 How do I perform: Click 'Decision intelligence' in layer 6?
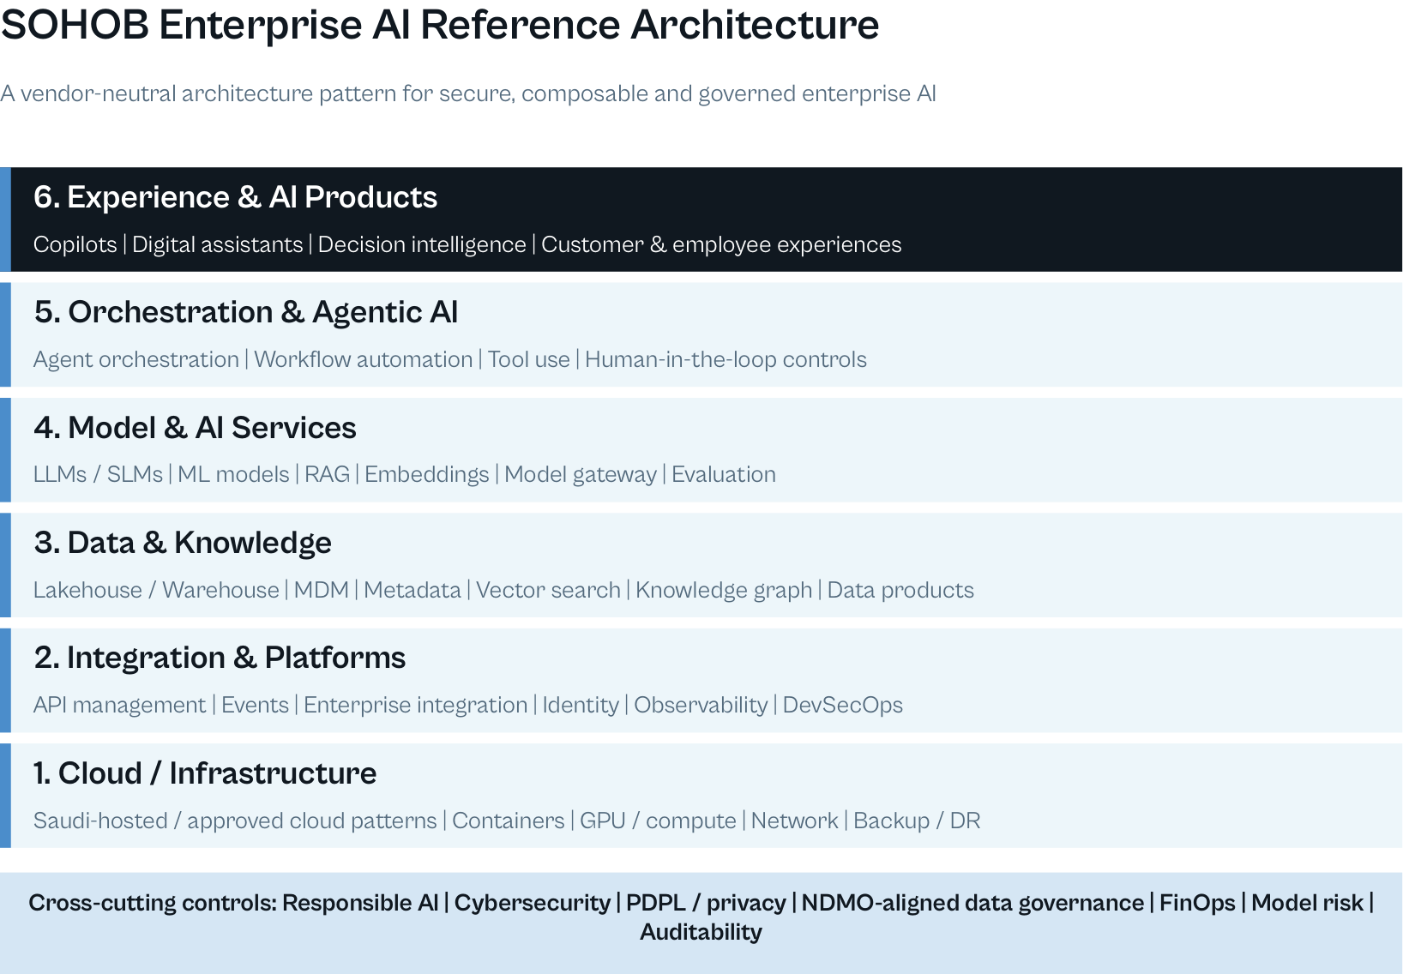tap(422, 245)
